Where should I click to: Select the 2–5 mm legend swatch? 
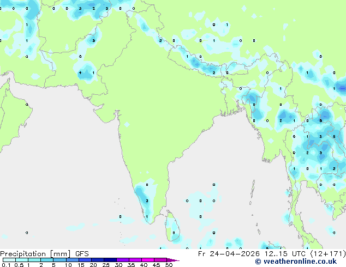pos(47,260)
